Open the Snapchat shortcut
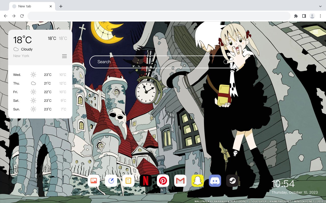Image resolution: width=326 pixels, height=203 pixels. [x=198, y=181]
